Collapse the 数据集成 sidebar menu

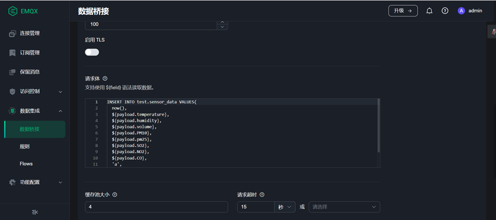tap(35, 111)
